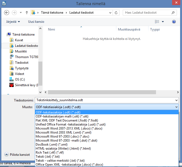Choose Rich Text (.rtf) format
Viewport: 182px width, 167px height.
point(107,153)
